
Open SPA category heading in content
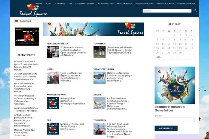coord(49,120)
